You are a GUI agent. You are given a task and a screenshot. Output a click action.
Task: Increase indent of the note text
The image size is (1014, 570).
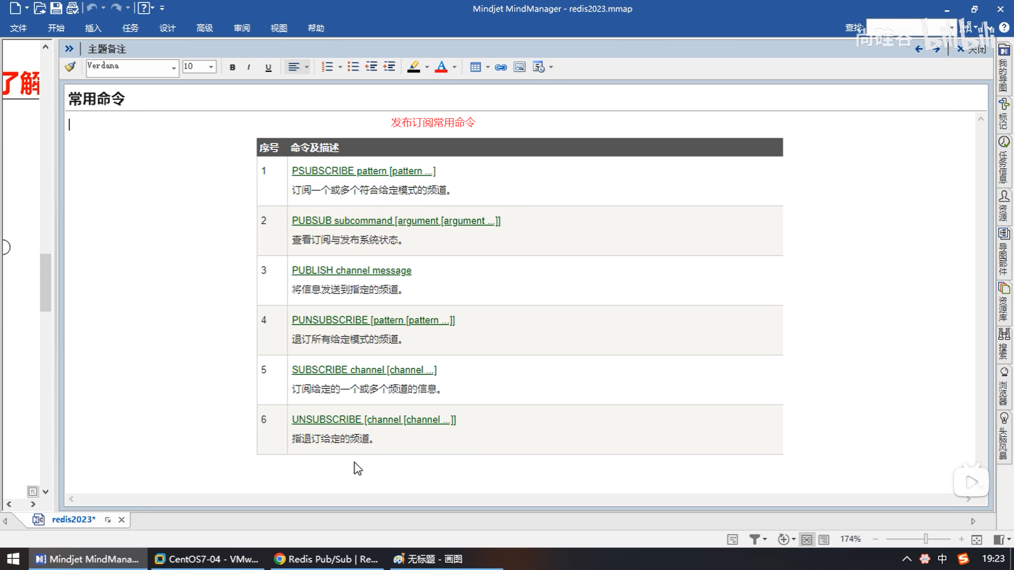389,67
